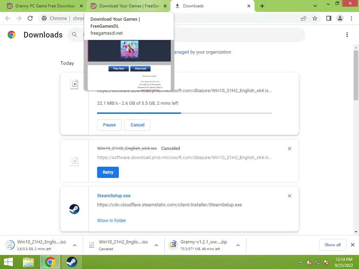The image size is (359, 269).
Task: Open Chrome's three-dot main menu
Action: click(x=351, y=18)
